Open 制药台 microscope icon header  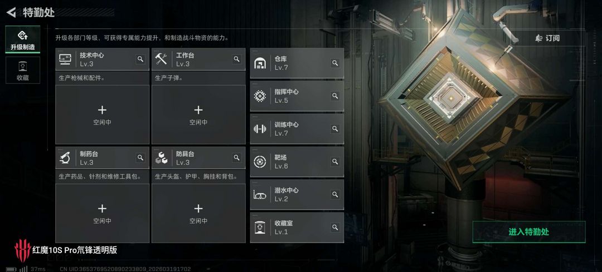point(65,157)
